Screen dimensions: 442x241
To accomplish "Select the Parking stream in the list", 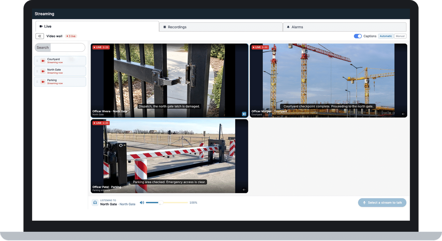I will point(60,82).
